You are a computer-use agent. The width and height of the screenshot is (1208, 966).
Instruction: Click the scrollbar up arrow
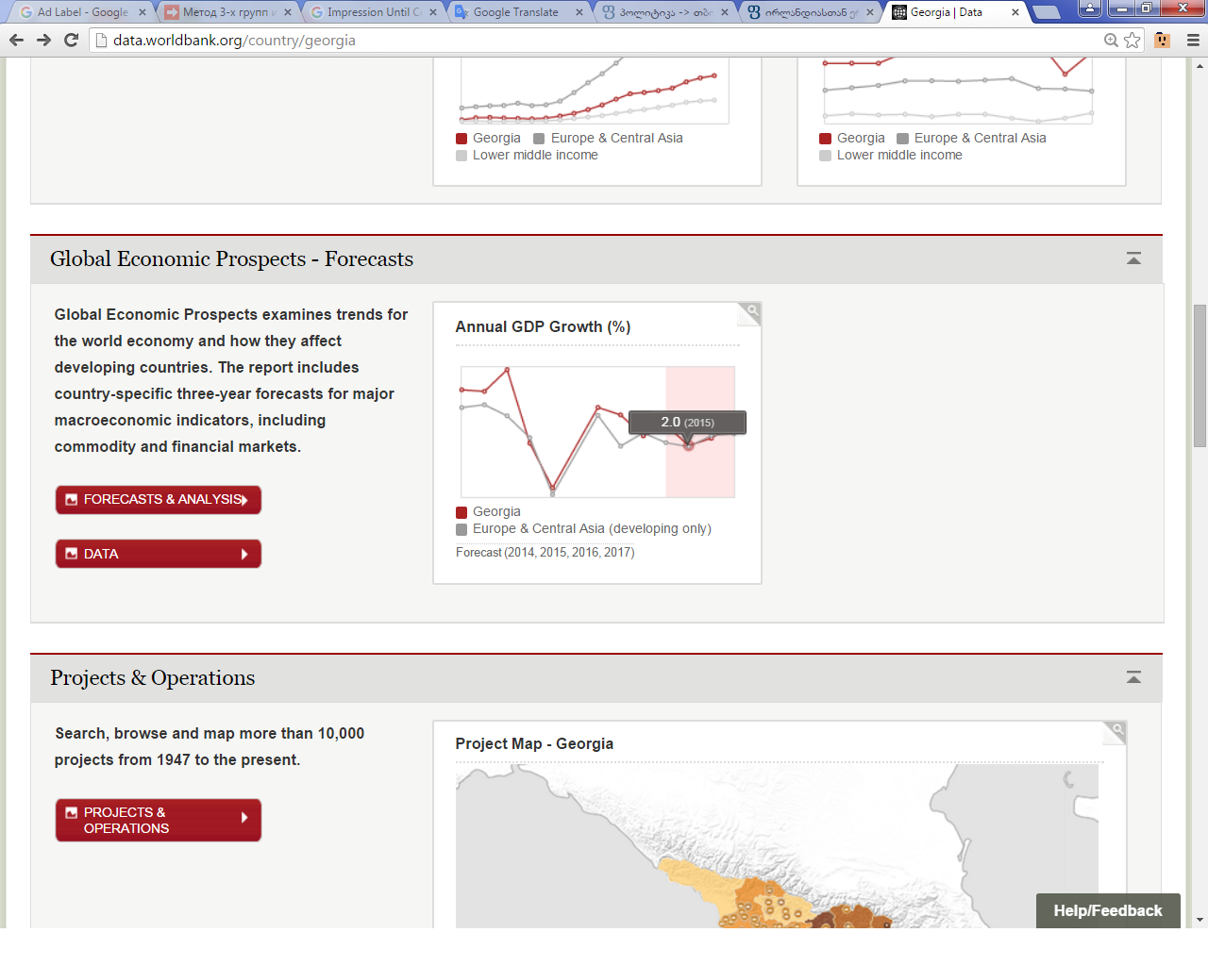coord(1200,65)
